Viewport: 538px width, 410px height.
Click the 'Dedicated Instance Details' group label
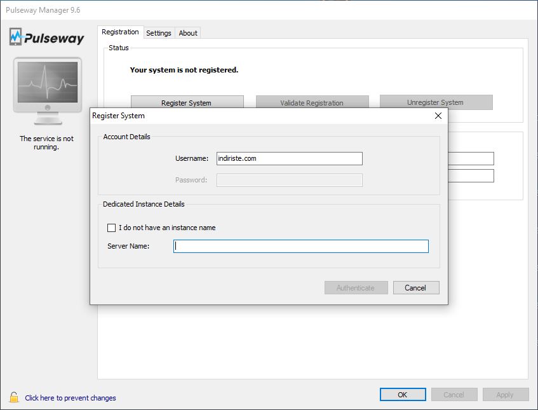tap(144, 204)
